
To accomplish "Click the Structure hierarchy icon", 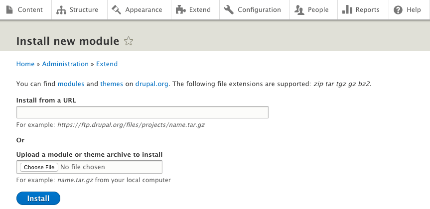I will point(61,9).
